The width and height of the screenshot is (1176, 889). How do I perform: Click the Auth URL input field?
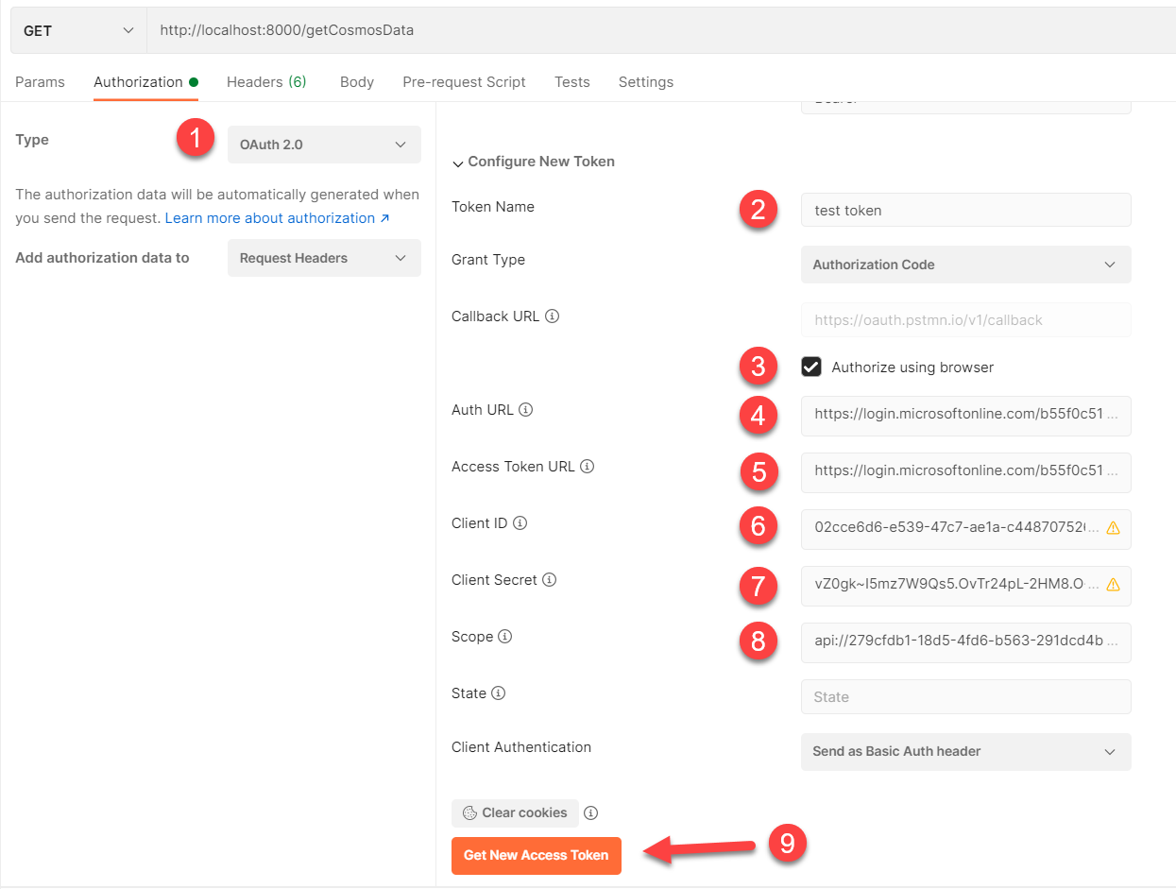click(x=965, y=416)
